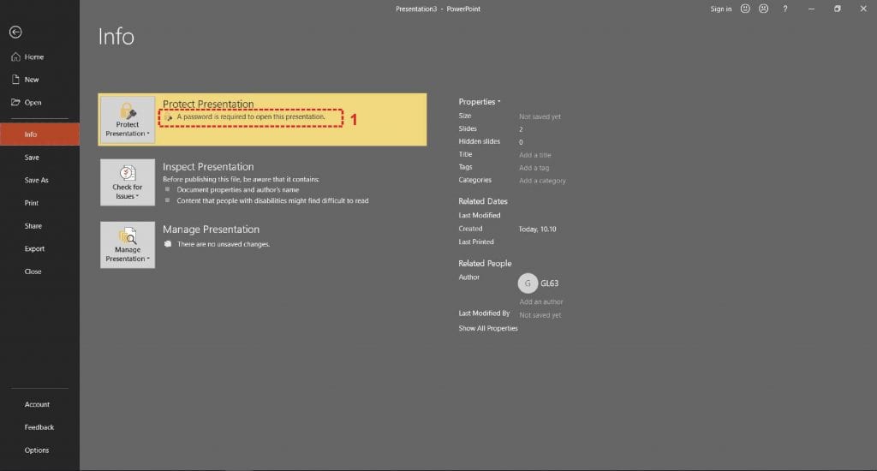Click the frowning face feedback icon
This screenshot has height=471, width=877.
[763, 9]
